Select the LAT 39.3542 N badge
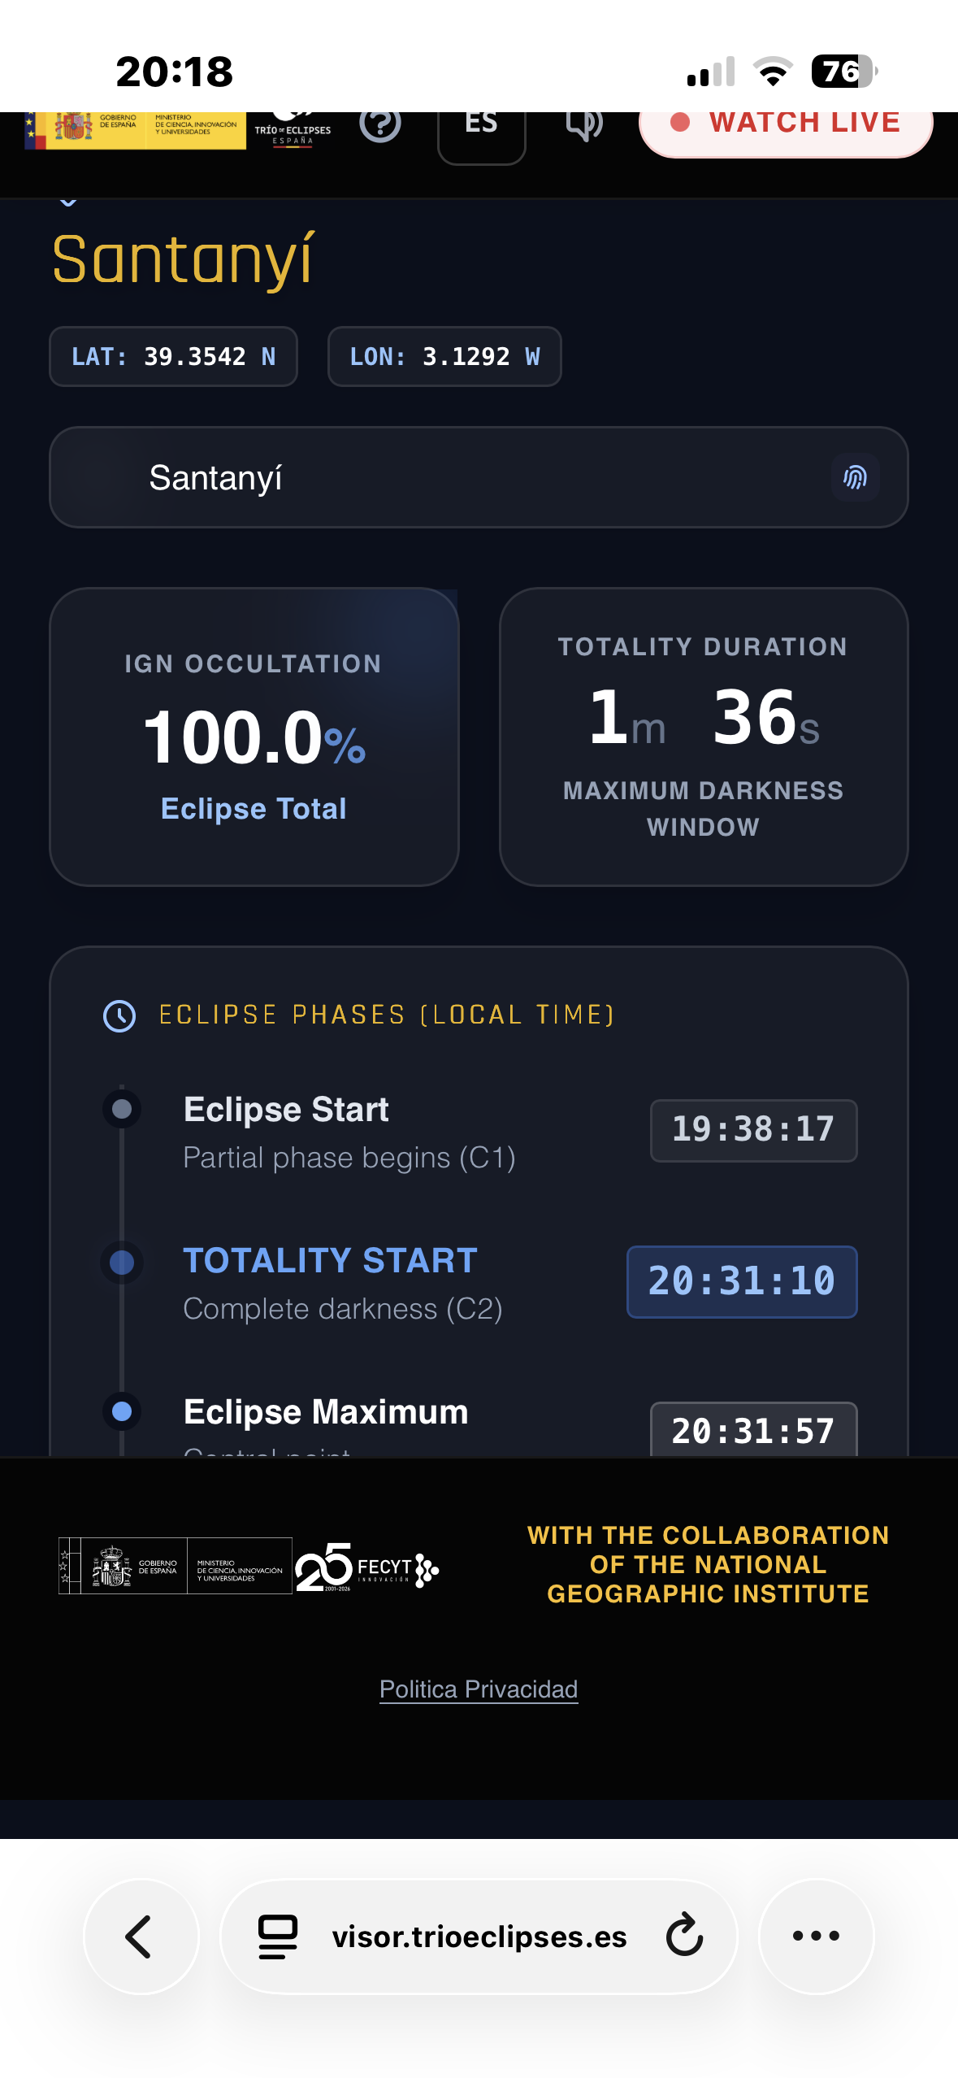Viewport: 958px width, 2078px height. point(173,356)
